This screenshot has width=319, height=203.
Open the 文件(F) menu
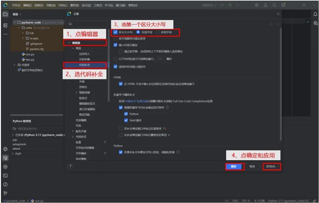[16, 5]
